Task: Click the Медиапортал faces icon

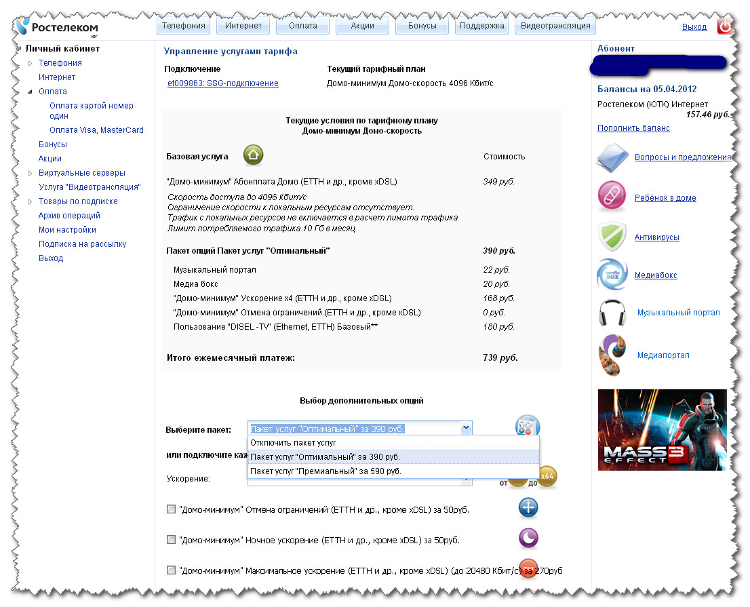Action: tap(612, 355)
